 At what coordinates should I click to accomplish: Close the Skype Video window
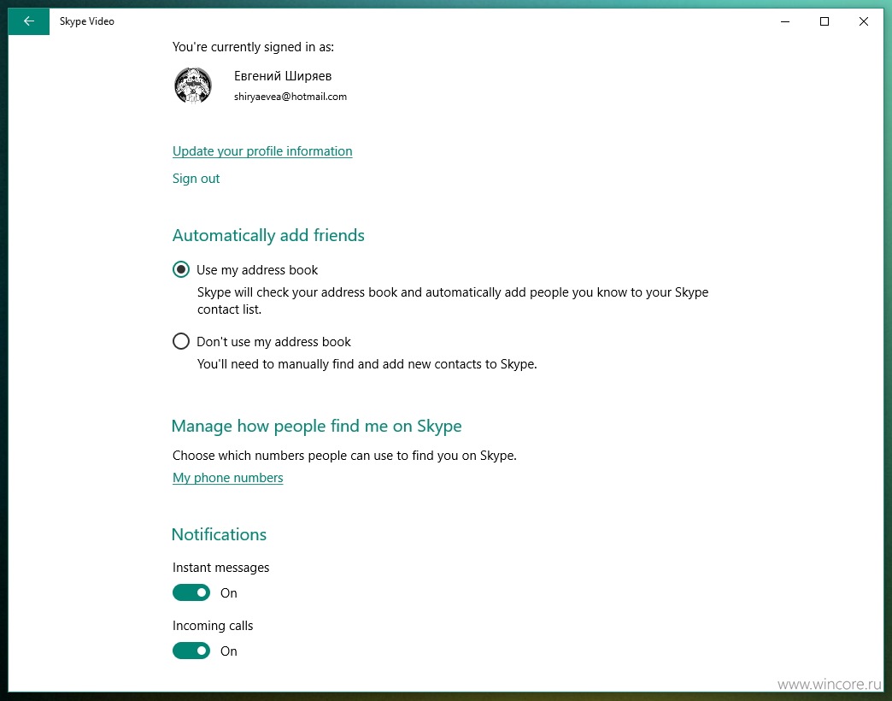click(x=864, y=21)
